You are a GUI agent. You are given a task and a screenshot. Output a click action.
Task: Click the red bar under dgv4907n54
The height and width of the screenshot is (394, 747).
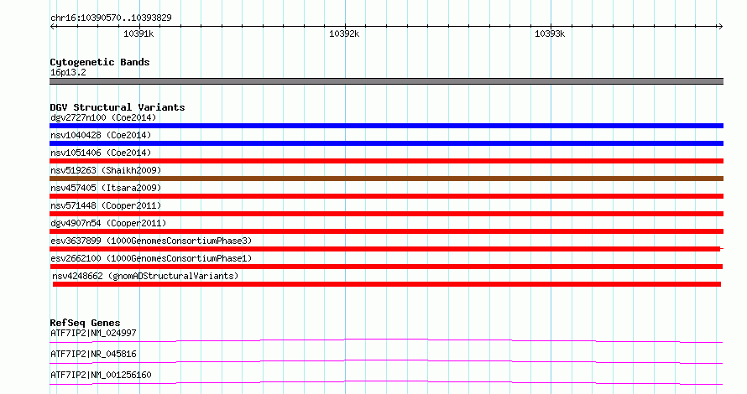(386, 231)
